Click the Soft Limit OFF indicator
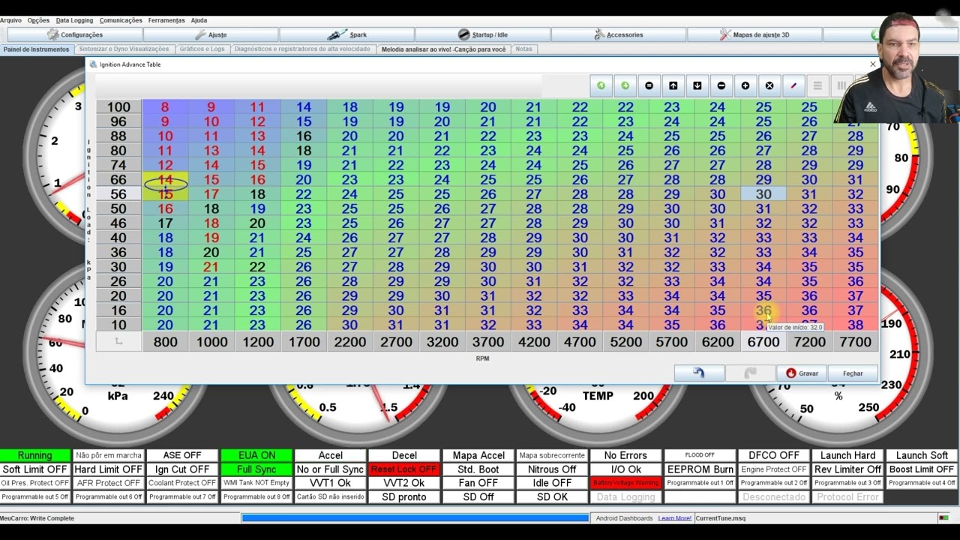The height and width of the screenshot is (540, 960). coord(34,469)
